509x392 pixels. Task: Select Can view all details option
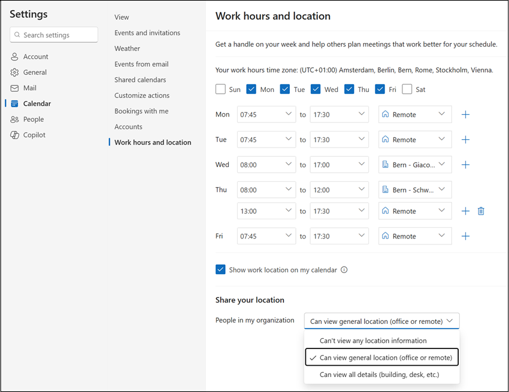pos(381,374)
